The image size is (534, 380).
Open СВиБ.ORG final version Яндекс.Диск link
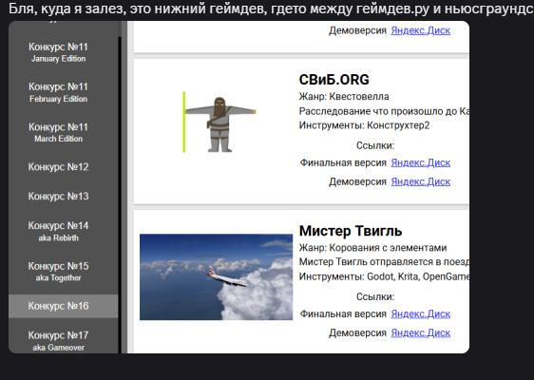[421, 162]
